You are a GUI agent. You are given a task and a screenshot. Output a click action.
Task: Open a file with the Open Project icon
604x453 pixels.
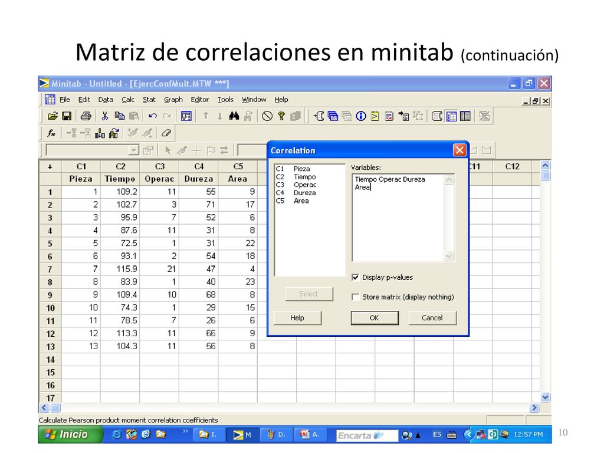click(x=52, y=116)
